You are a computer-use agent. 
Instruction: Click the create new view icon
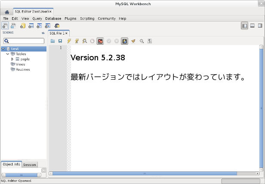click(39, 26)
